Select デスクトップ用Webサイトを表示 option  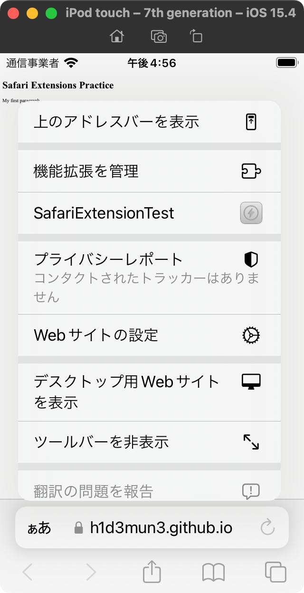coord(149,392)
